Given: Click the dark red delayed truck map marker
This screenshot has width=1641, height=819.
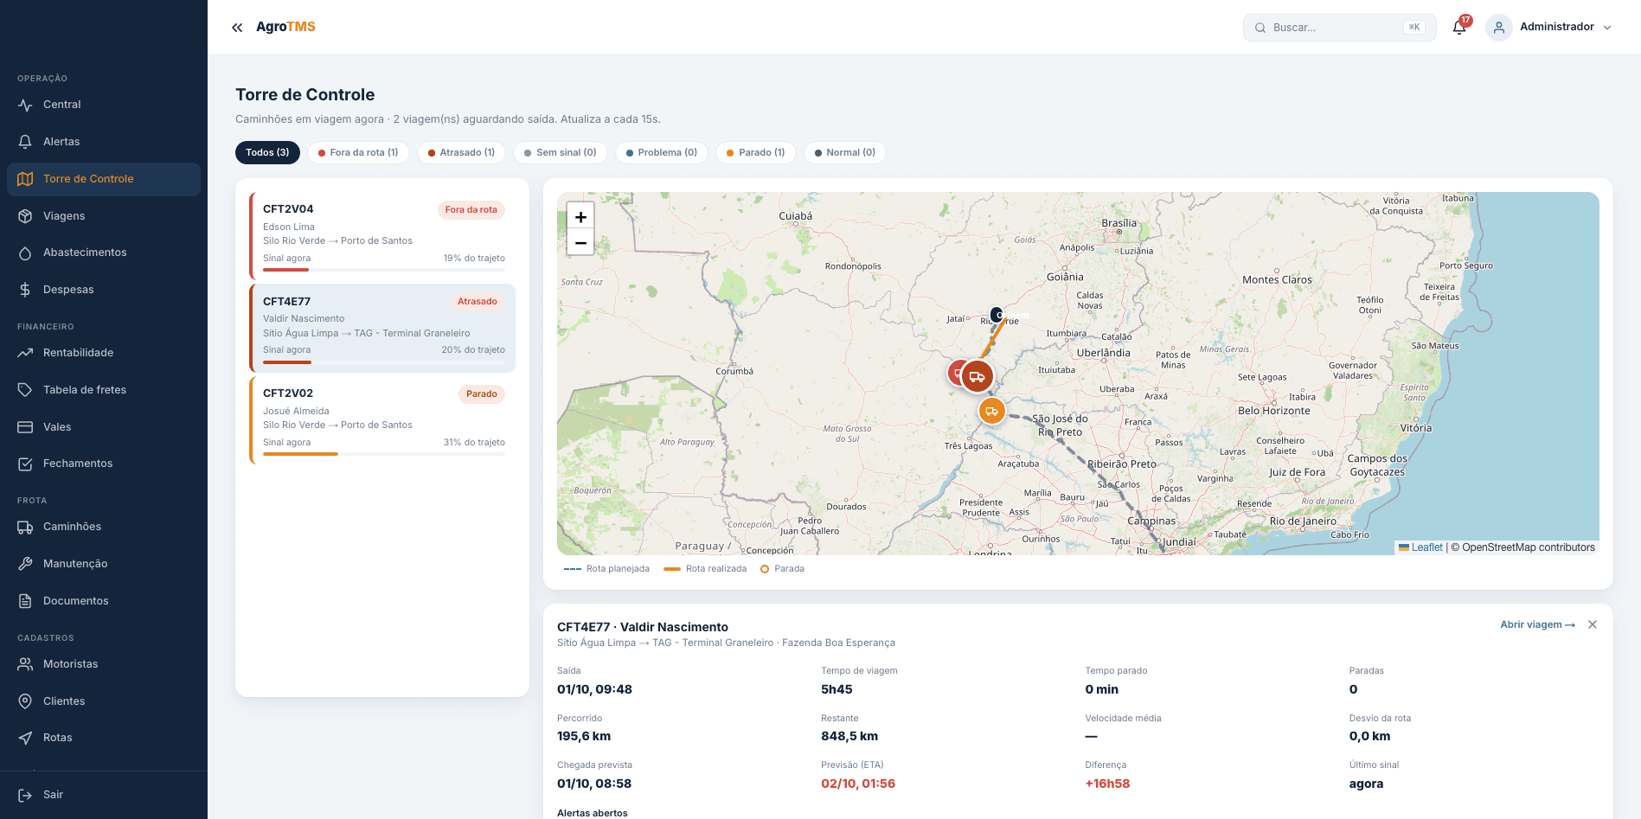Looking at the screenshot, I should tap(978, 376).
